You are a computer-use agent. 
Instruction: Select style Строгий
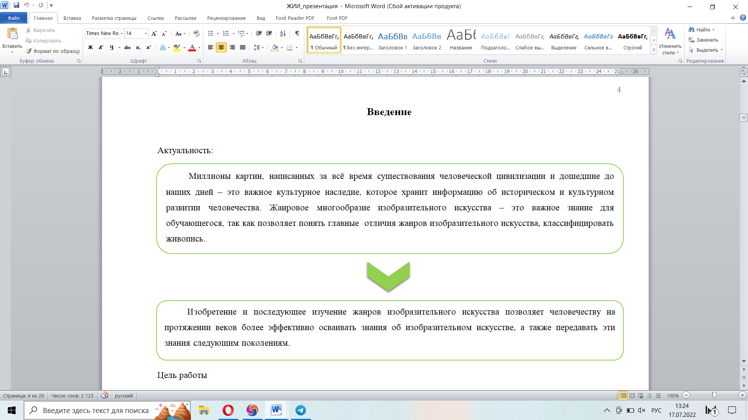click(x=632, y=40)
